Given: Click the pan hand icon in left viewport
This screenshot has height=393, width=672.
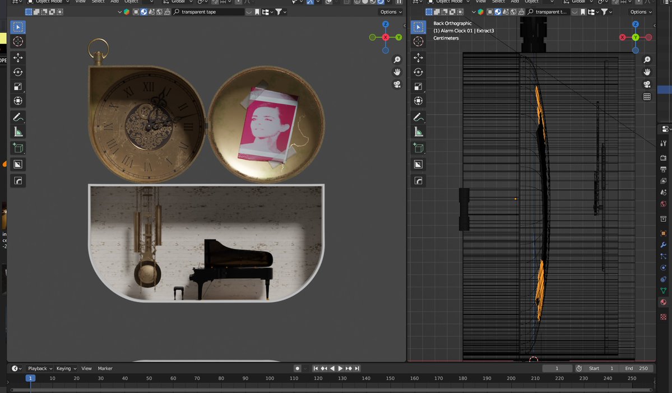Looking at the screenshot, I should click(x=397, y=72).
